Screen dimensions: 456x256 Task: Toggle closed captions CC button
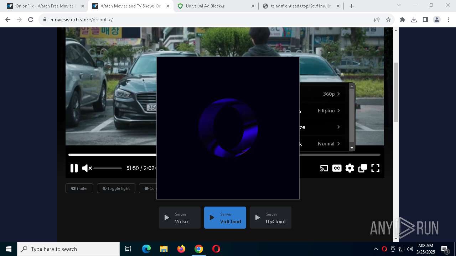click(337, 168)
